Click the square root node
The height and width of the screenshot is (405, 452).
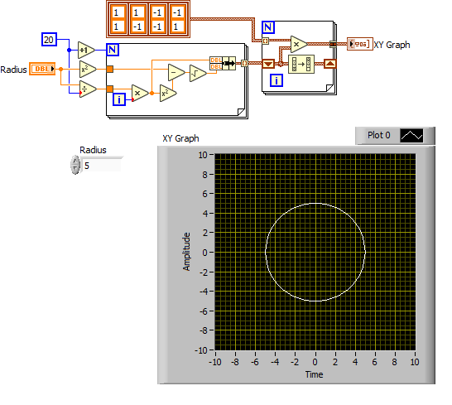point(198,73)
